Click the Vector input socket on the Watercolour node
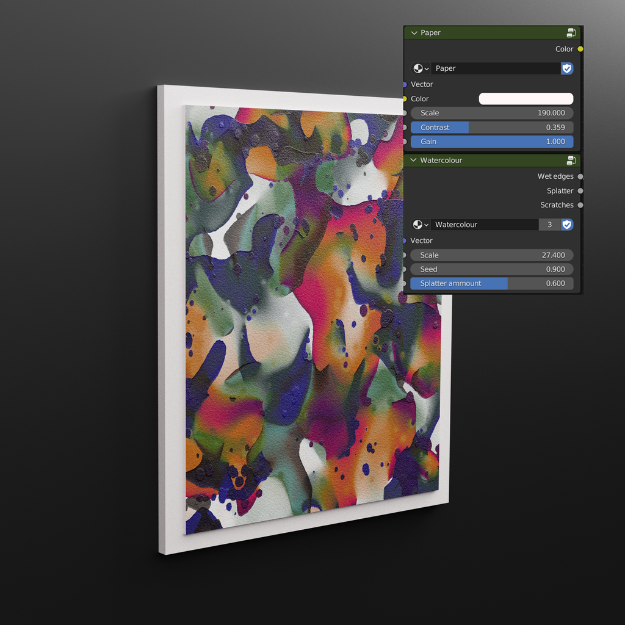 coord(405,240)
